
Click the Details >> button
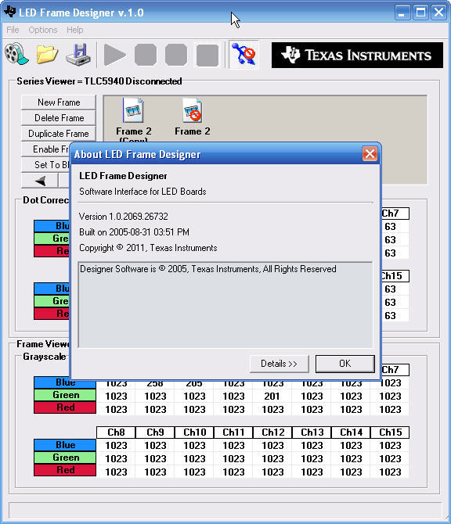pos(279,364)
